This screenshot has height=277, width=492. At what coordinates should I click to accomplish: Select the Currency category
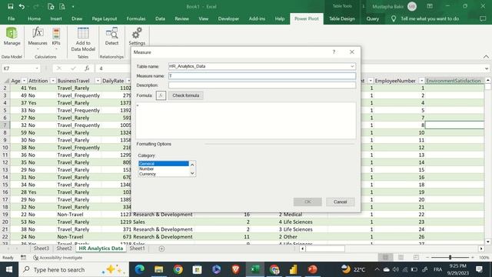pyautogui.click(x=164, y=174)
